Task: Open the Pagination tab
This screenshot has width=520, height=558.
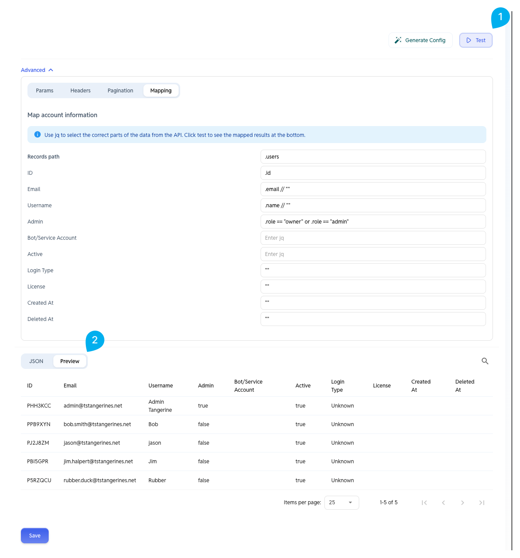Action: coord(120,90)
